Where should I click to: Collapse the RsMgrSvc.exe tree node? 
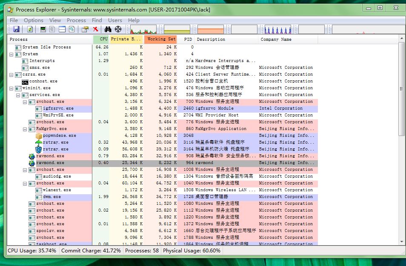tap(25, 129)
